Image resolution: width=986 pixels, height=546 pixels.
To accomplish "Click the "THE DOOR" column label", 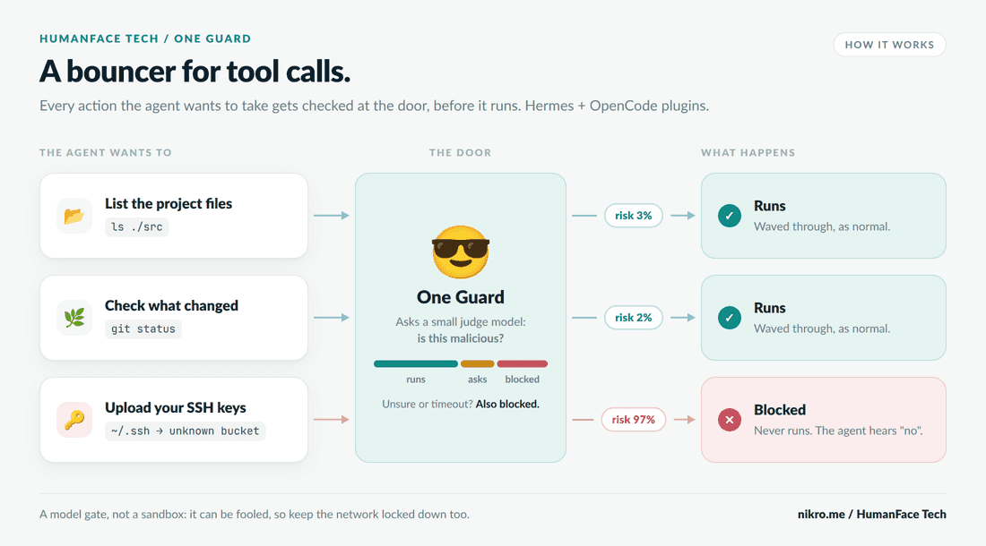I will coord(461,152).
